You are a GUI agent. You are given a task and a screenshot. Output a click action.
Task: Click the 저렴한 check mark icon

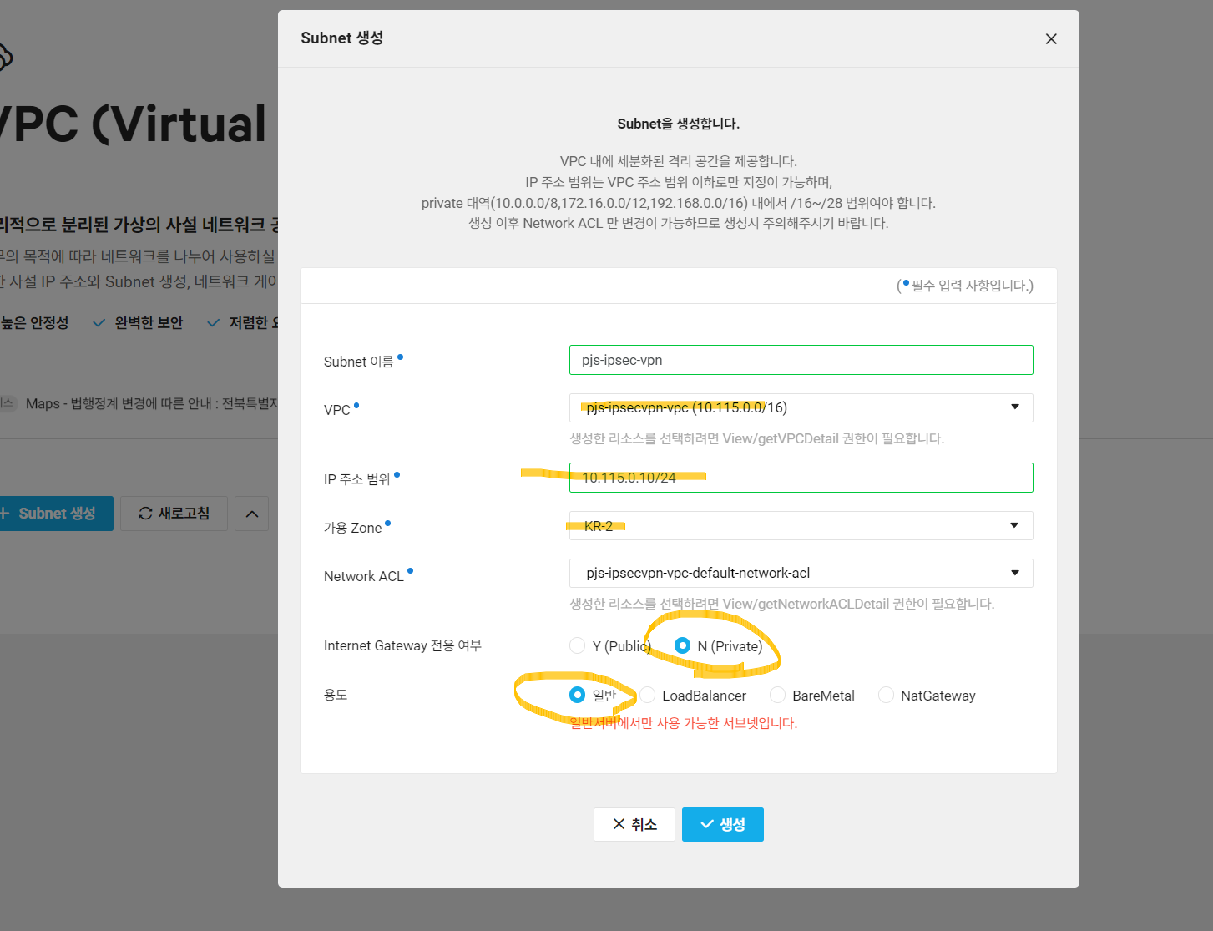[x=213, y=323]
